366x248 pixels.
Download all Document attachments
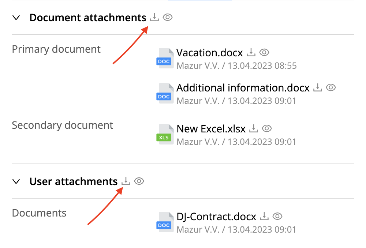point(154,17)
